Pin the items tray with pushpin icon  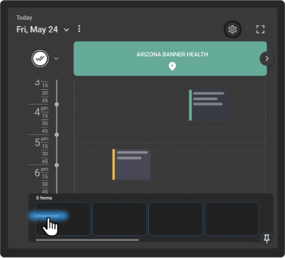266,239
